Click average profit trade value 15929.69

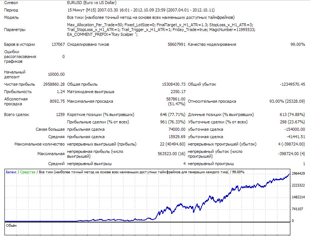point(177,137)
